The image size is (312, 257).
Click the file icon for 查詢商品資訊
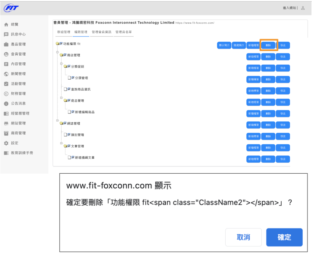click(x=65, y=89)
